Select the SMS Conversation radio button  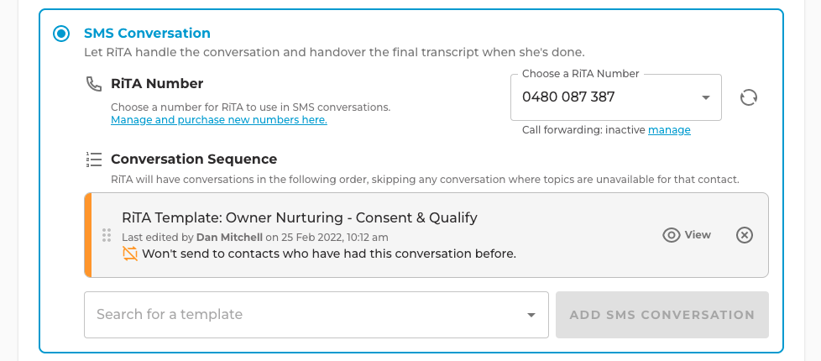click(x=61, y=34)
